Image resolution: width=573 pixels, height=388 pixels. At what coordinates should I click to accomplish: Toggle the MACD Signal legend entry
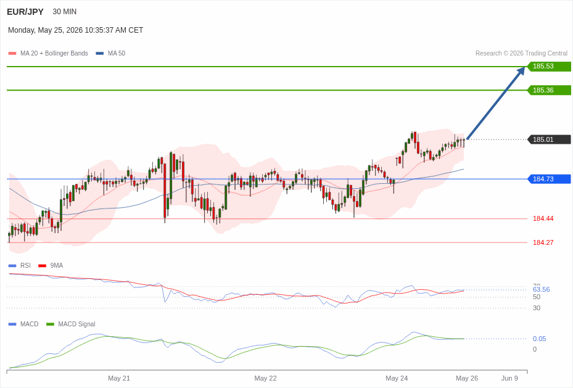click(70, 324)
